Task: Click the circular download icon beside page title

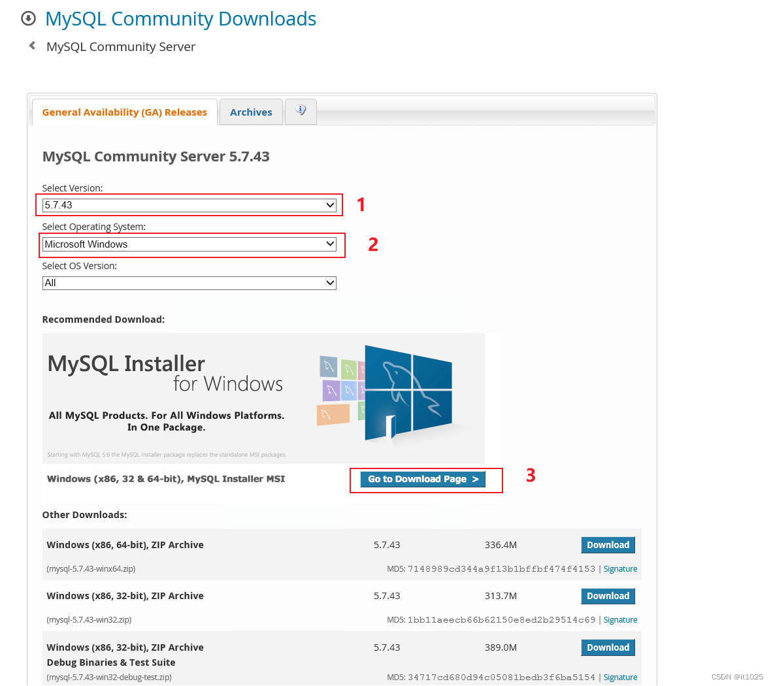Action: click(x=27, y=18)
